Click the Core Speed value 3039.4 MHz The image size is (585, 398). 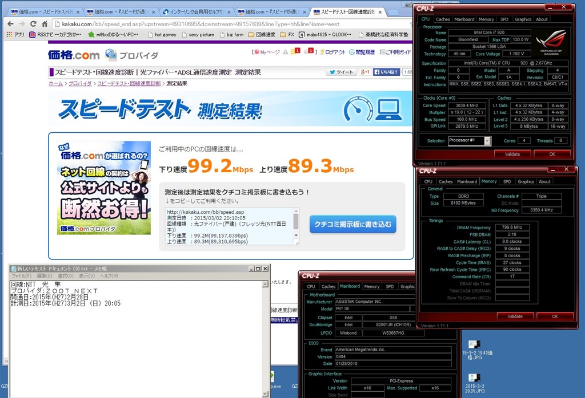(467, 105)
